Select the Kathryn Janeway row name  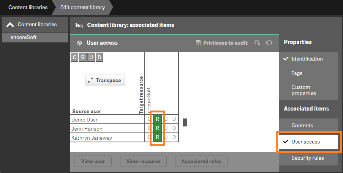tap(92, 138)
